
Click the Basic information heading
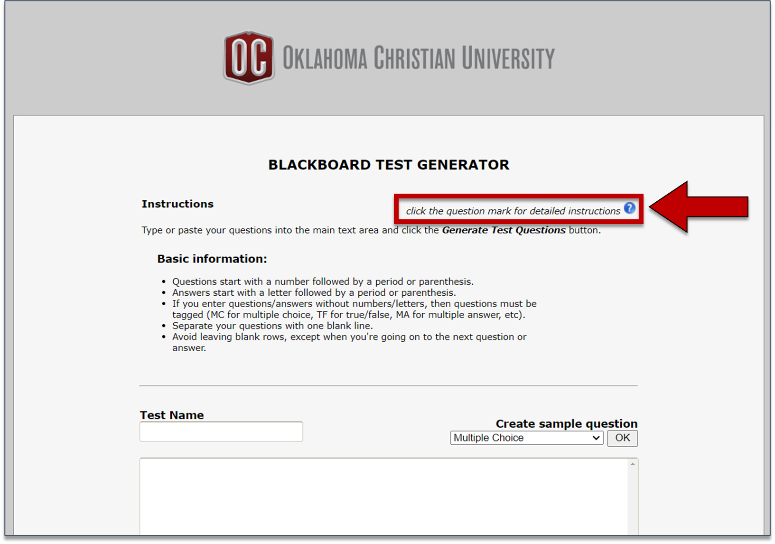point(212,259)
